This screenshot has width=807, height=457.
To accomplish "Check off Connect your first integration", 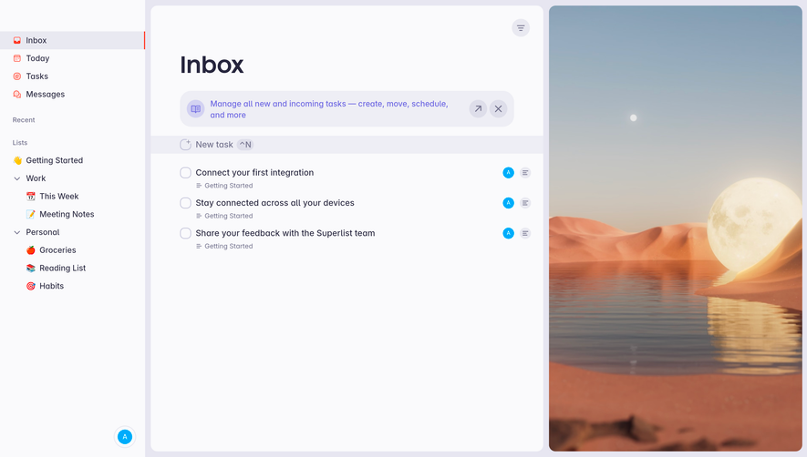I will pos(185,173).
